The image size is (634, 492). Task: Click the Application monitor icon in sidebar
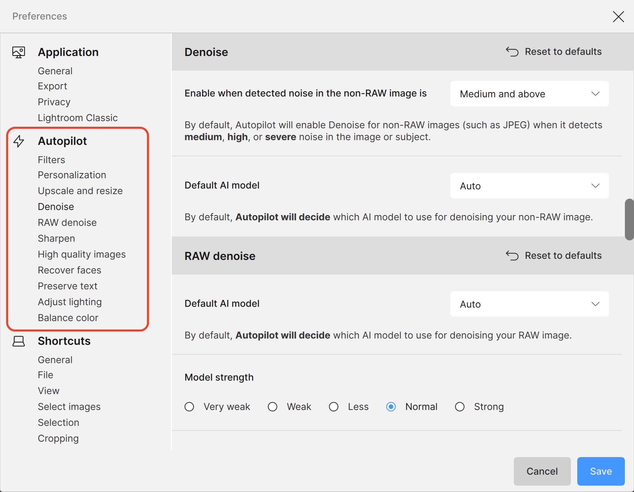[x=19, y=52]
